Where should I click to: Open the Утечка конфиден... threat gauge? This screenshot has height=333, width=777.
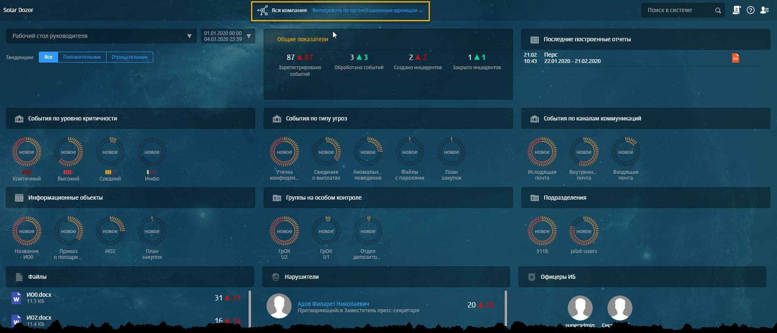coord(284,152)
